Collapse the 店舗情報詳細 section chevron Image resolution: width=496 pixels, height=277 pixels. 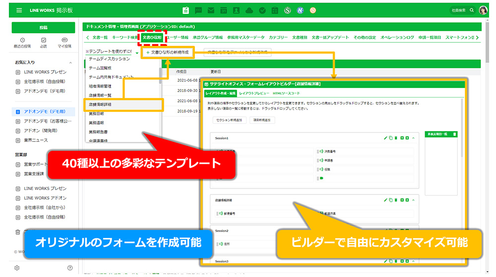click(414, 200)
